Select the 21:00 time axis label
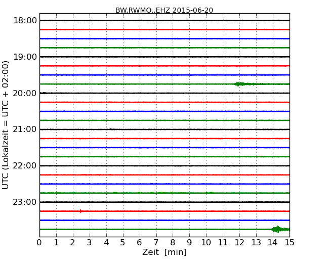The height and width of the screenshot is (263, 329). click(25, 129)
